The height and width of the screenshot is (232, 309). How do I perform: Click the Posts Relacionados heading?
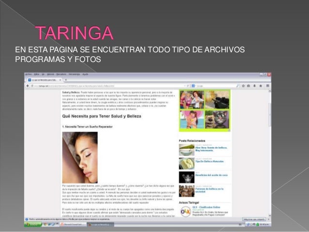192,141
